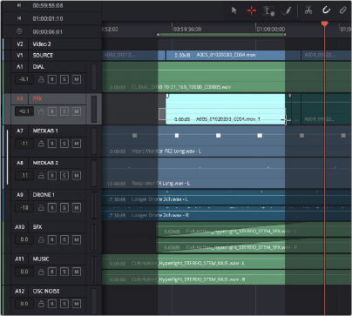Select the Hyperlight_STEREO_STEM_MUS.wav - L clip

coord(227,262)
